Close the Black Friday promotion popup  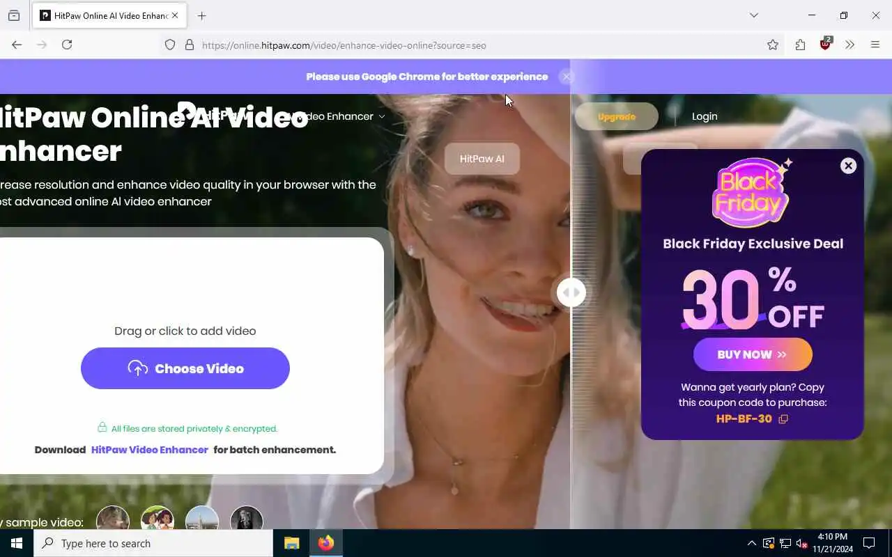(x=848, y=166)
